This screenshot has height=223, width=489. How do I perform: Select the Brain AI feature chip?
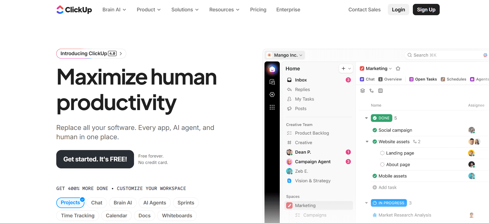click(x=123, y=203)
